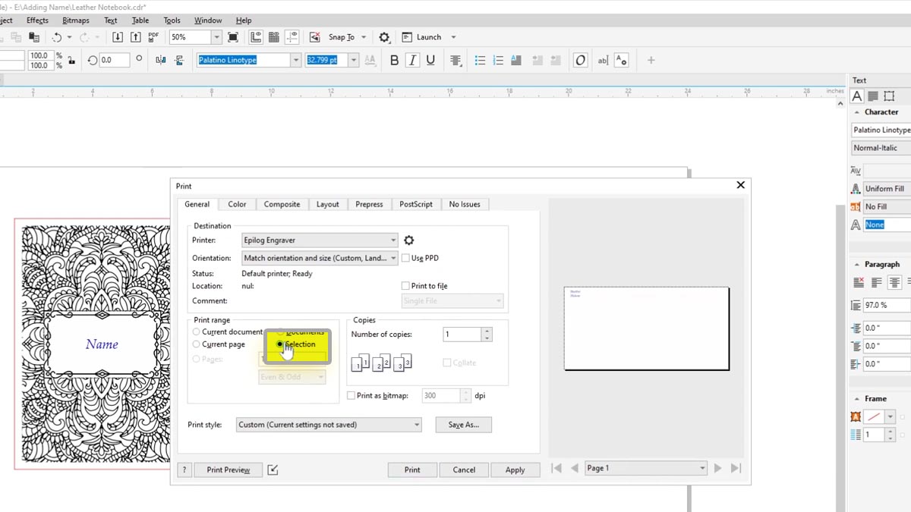Image resolution: width=911 pixels, height=512 pixels.
Task: Check the Print as bitmap option
Action: [351, 395]
